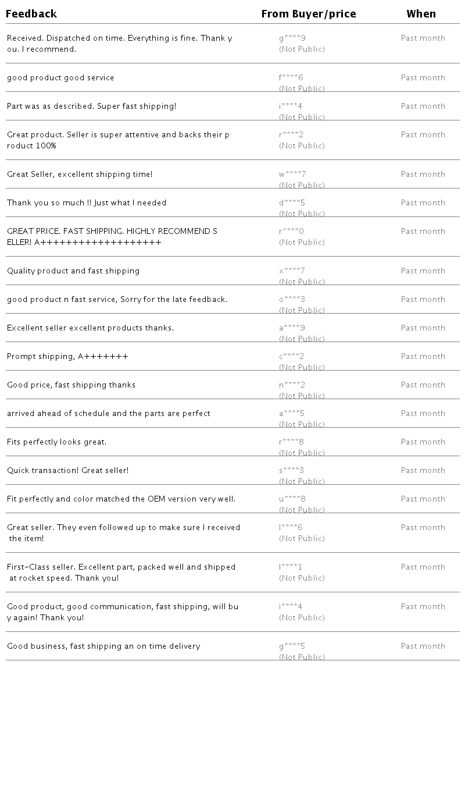Click buyer c****2 username
Viewport: 465px width, 796px height.
[x=291, y=357]
